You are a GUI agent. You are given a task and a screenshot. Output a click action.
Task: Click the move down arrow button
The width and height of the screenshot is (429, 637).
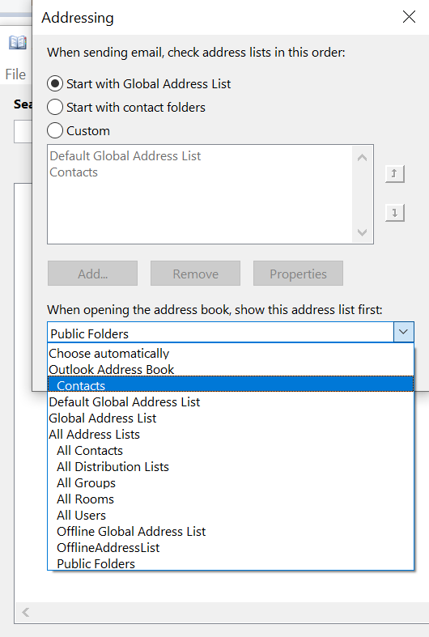pyautogui.click(x=394, y=213)
